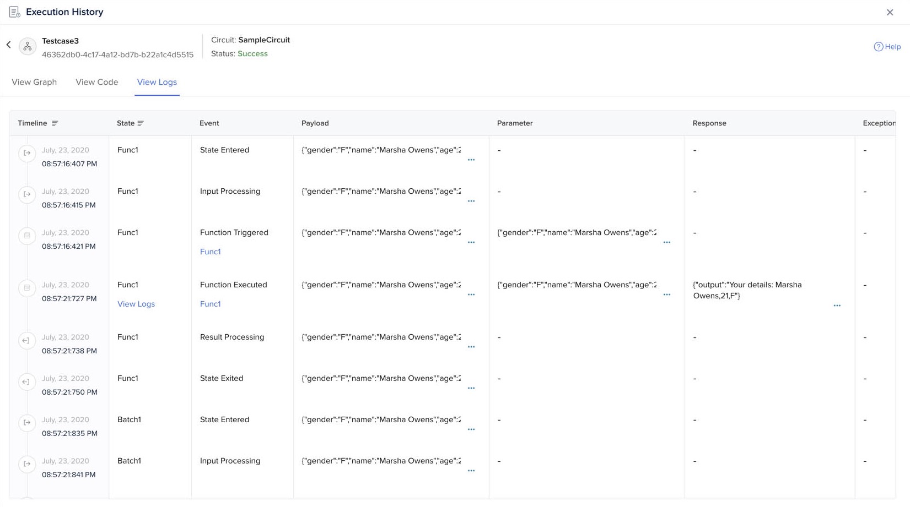Screen dimensions: 910x507
Task: Expand payload of Func1 State Entered row
Action: coord(471,160)
